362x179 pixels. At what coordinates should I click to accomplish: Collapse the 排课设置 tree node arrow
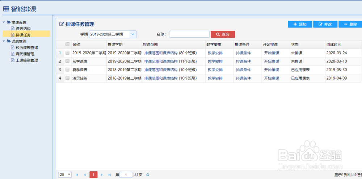(x=4, y=22)
